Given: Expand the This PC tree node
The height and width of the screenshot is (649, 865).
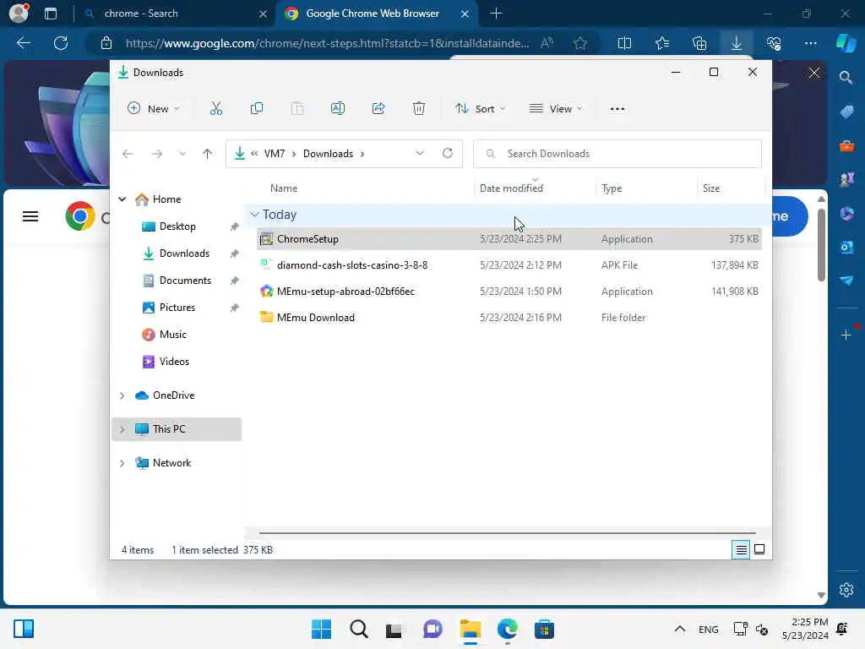Looking at the screenshot, I should (122, 429).
